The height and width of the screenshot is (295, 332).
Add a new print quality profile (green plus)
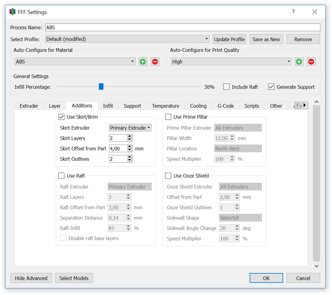pos(299,62)
